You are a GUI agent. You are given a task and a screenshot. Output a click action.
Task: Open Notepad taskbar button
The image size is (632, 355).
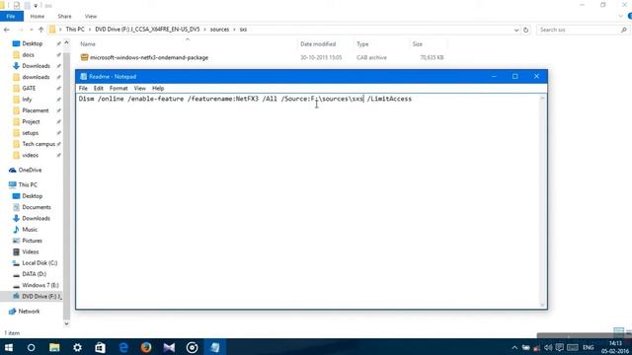(215, 347)
